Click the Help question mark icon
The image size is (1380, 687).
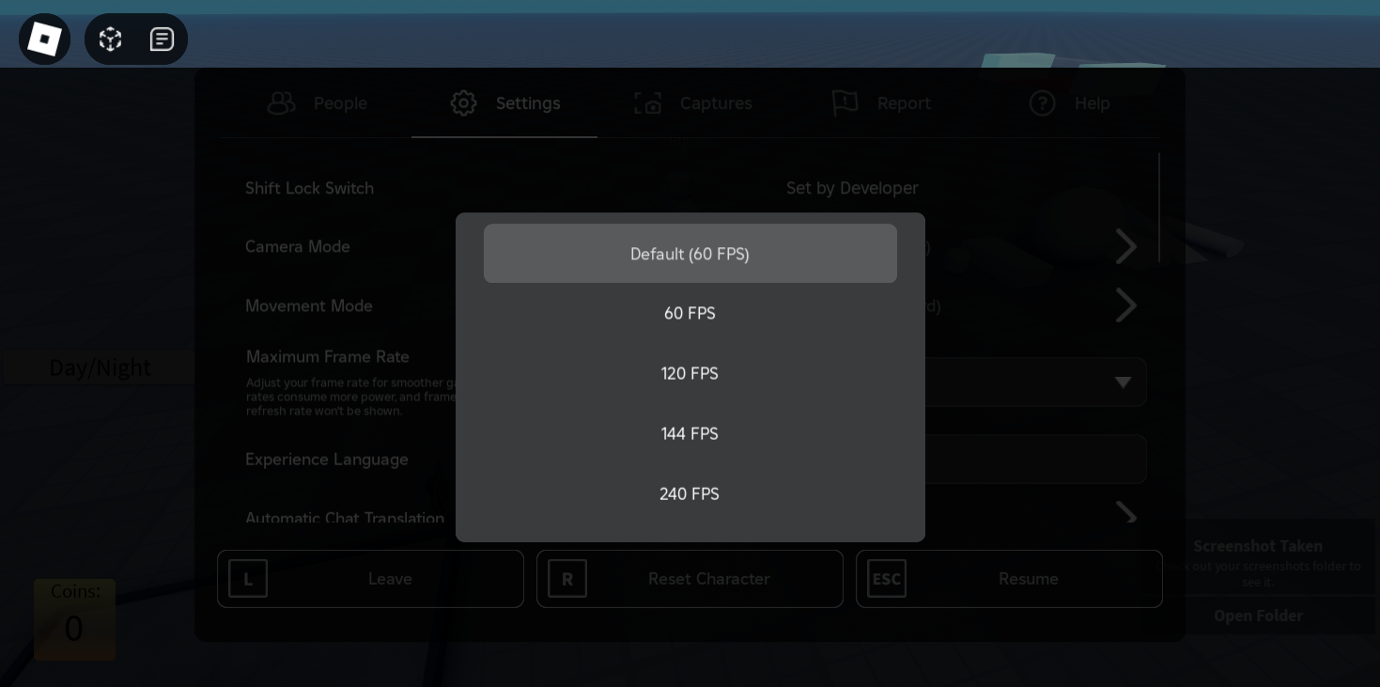pos(1042,102)
